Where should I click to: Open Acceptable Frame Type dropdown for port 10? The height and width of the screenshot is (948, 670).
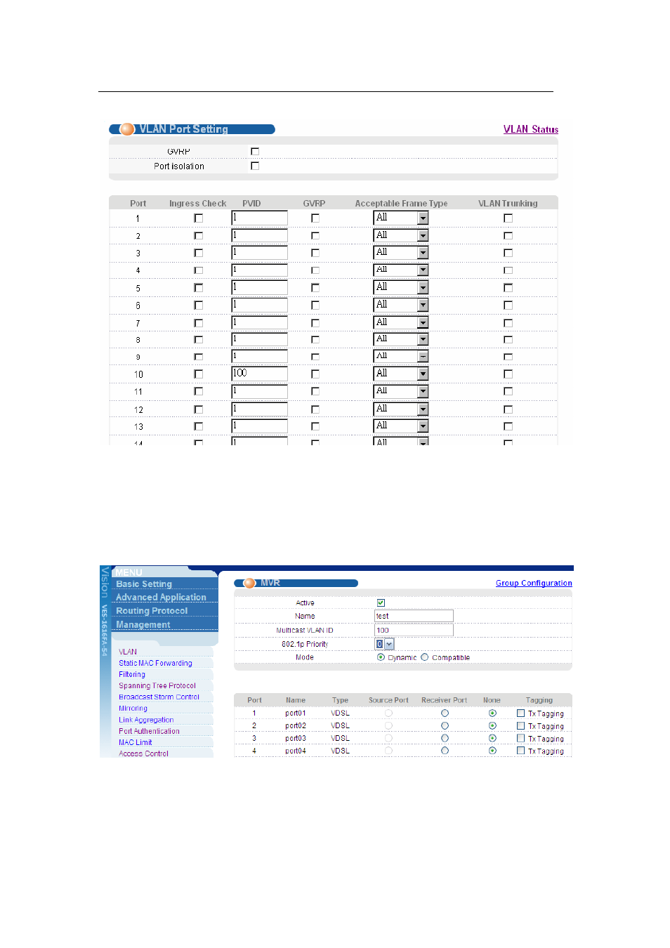(x=423, y=374)
